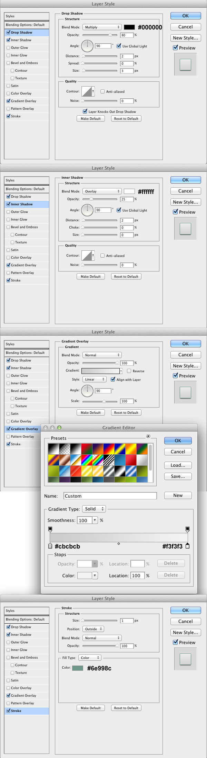This screenshot has width=207, height=758.
Task: Toggle Use Global Light in Drop Shadow settings
Action: (119, 46)
